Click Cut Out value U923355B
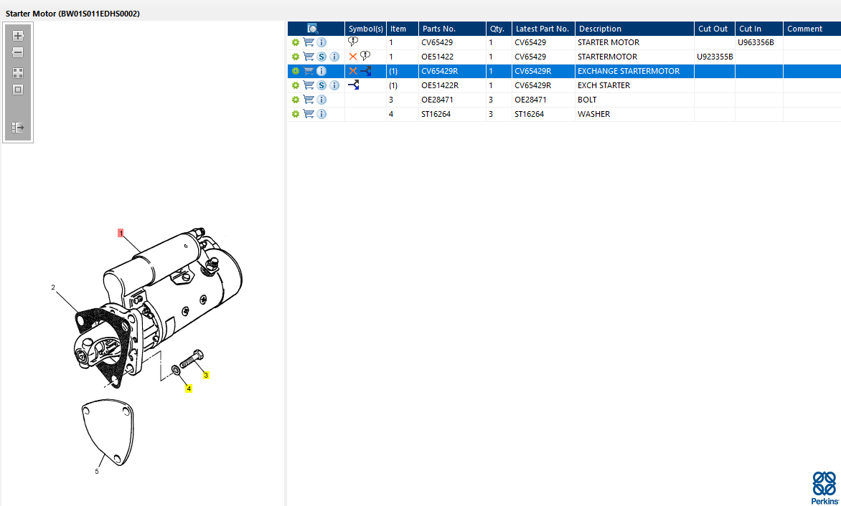Image resolution: width=841 pixels, height=506 pixels. pos(715,57)
